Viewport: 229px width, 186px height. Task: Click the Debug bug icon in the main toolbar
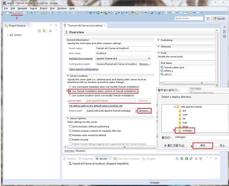pyautogui.click(x=90, y=13)
